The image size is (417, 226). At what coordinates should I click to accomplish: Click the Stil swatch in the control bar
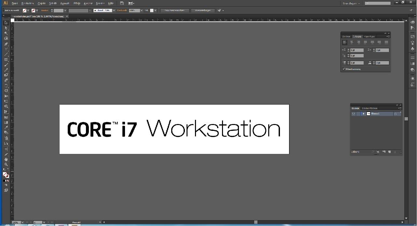pos(152,10)
